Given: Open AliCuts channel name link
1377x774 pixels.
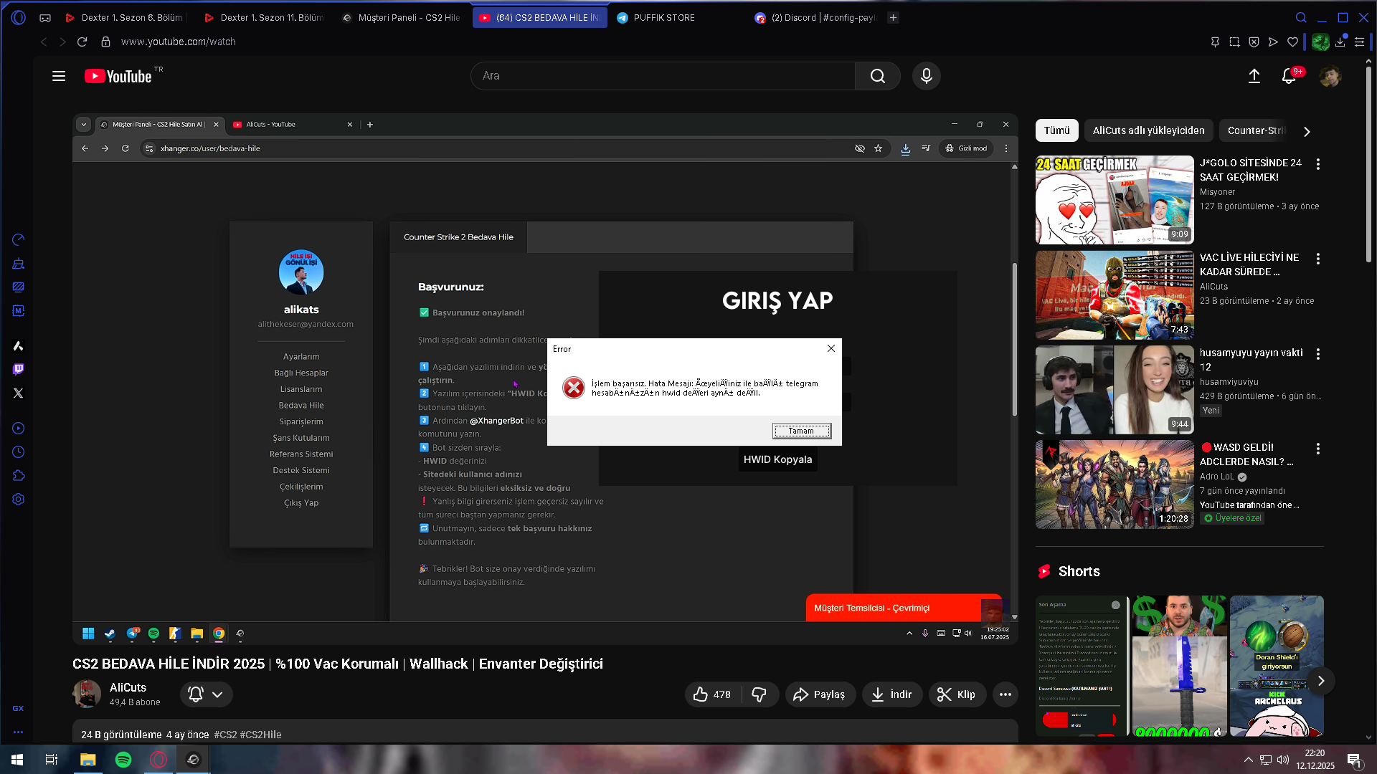Looking at the screenshot, I should pyautogui.click(x=128, y=687).
